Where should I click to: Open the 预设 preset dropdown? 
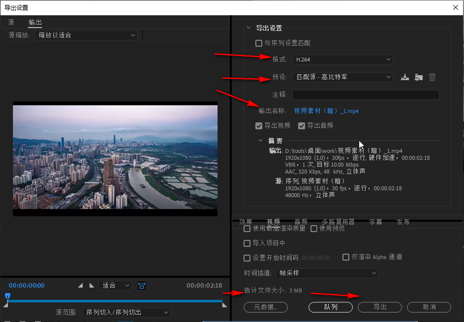point(342,77)
